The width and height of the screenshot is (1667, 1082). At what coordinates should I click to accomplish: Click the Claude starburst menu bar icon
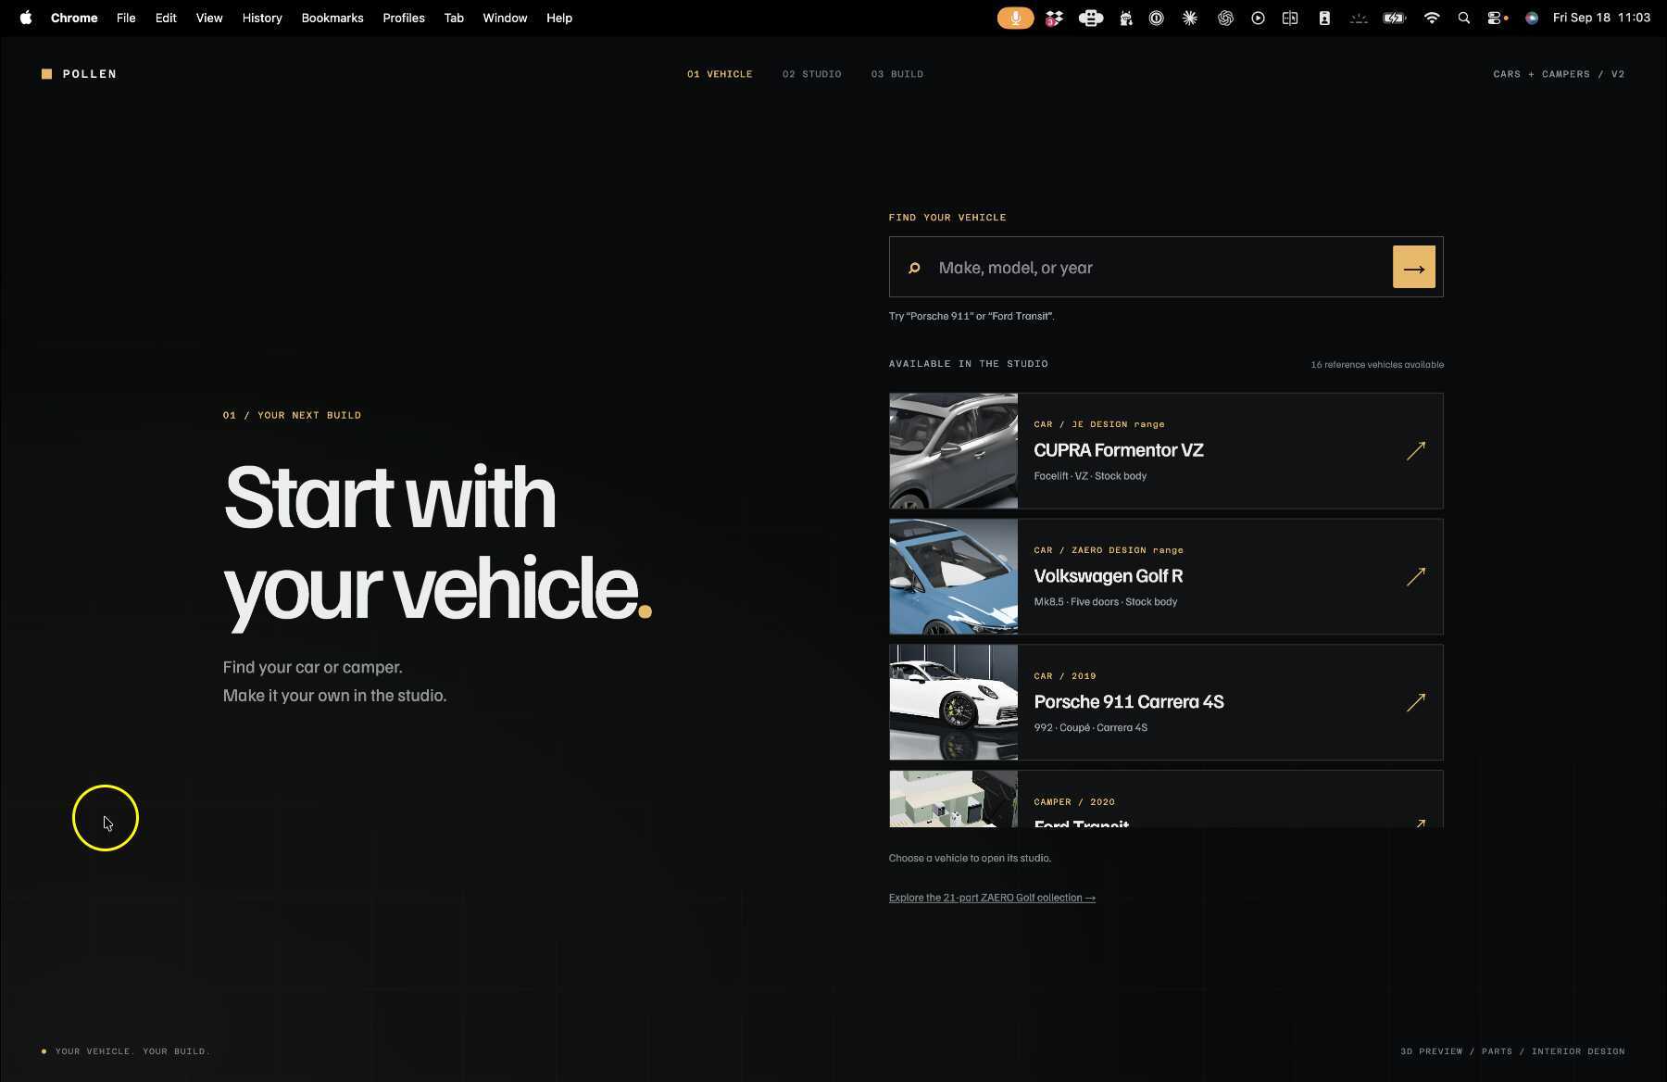click(x=1190, y=18)
